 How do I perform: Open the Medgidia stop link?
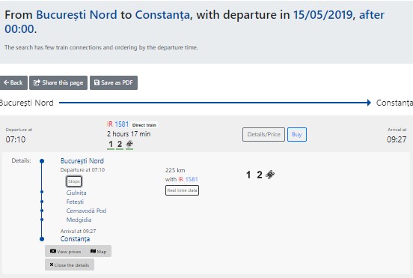[79, 220]
